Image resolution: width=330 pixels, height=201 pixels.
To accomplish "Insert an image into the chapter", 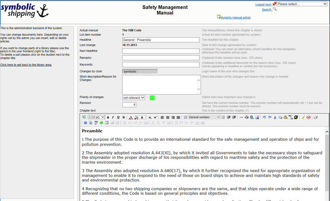I will 257,117.
